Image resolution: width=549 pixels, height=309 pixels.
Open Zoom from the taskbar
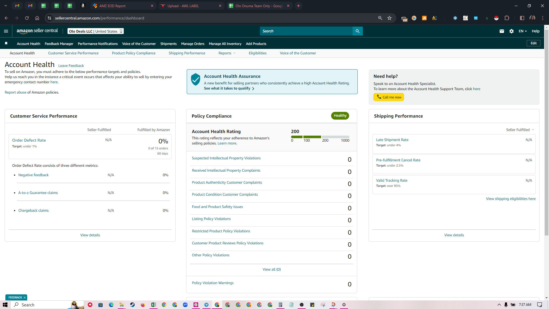185,305
